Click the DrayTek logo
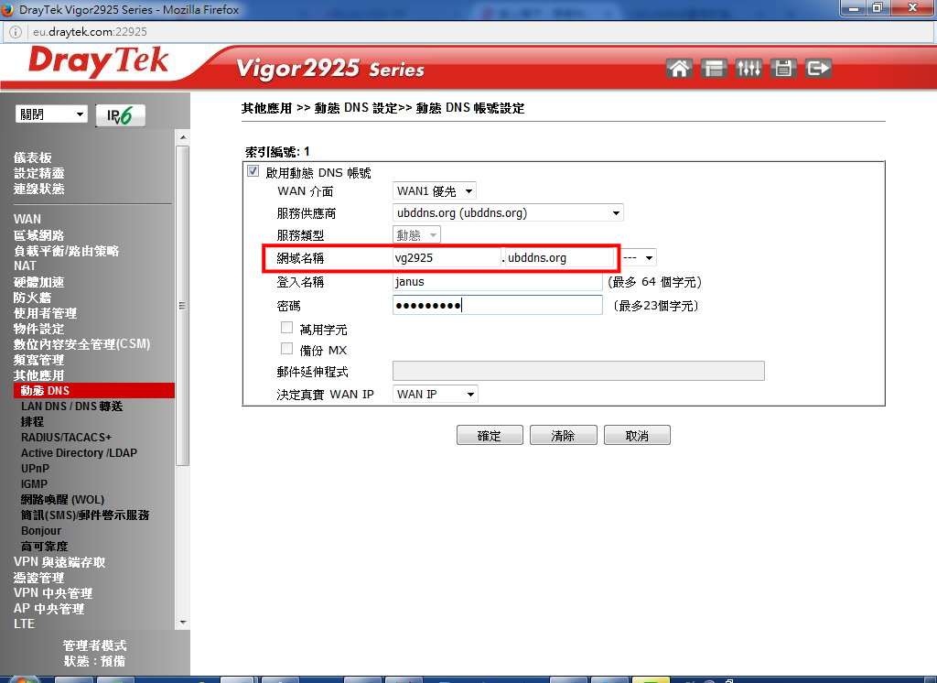The width and height of the screenshot is (937, 683). tap(99, 62)
